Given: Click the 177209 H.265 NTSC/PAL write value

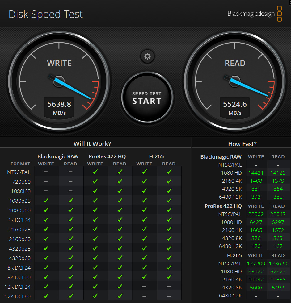Looking at the screenshot, I should pyautogui.click(x=256, y=264).
